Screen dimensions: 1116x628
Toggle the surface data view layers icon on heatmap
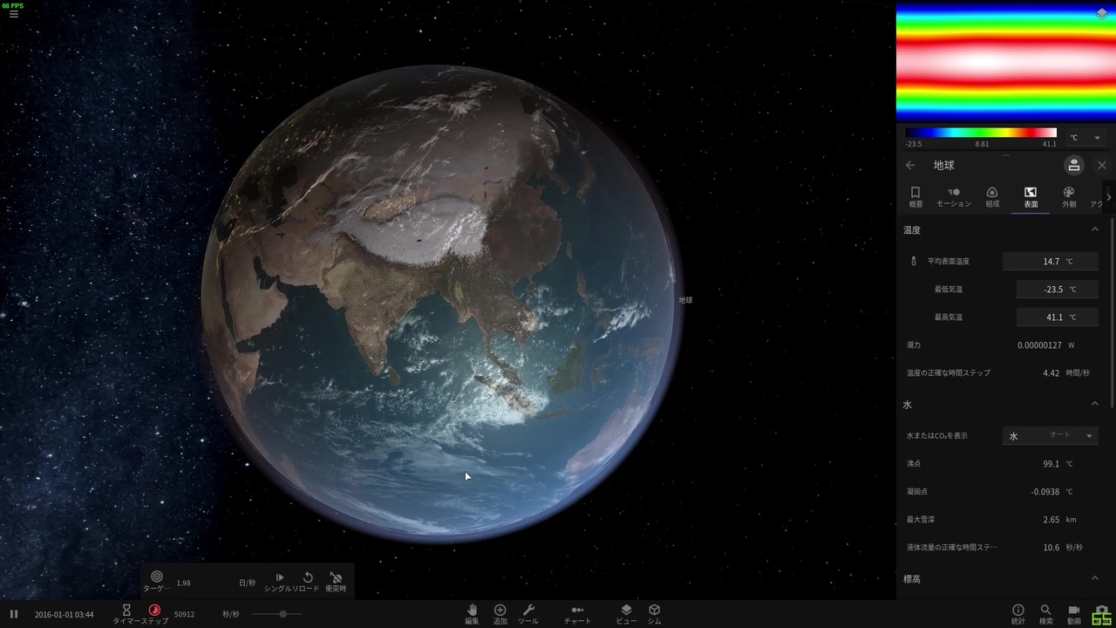pos(1101,14)
